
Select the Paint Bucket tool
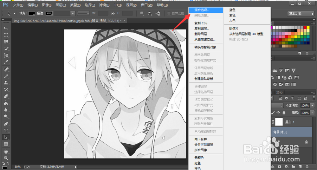click(6, 103)
